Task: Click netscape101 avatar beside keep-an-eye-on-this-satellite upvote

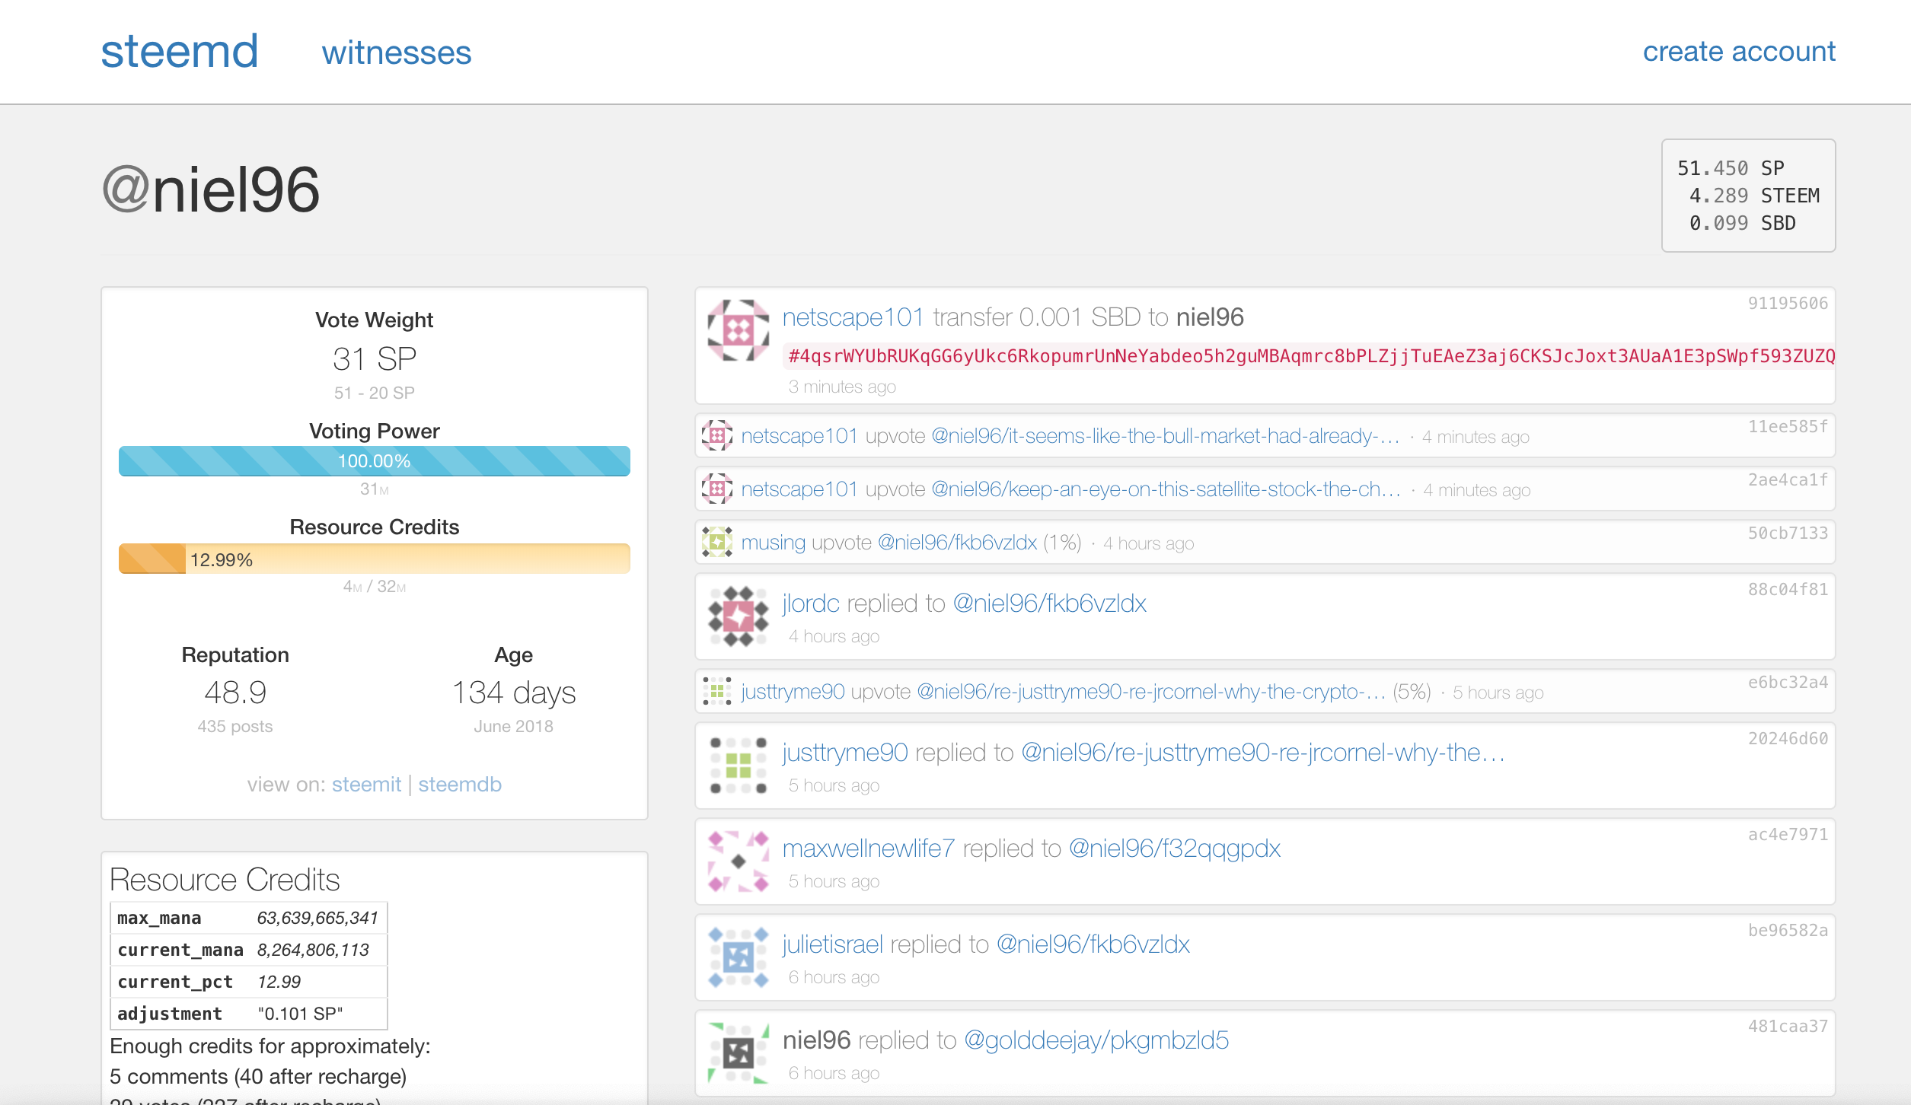Action: pos(716,489)
